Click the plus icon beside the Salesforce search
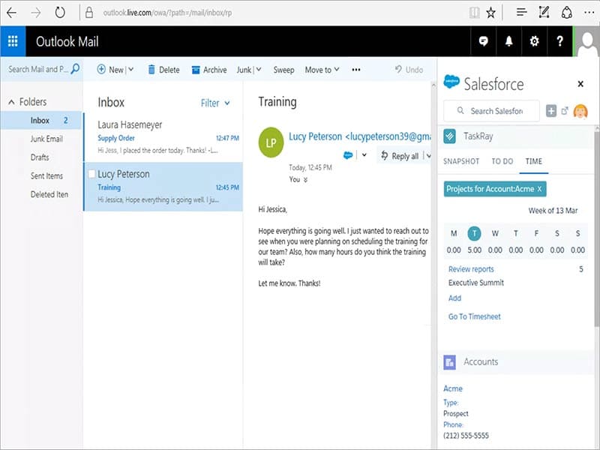Image resolution: width=600 pixels, height=450 pixels. [x=550, y=109]
